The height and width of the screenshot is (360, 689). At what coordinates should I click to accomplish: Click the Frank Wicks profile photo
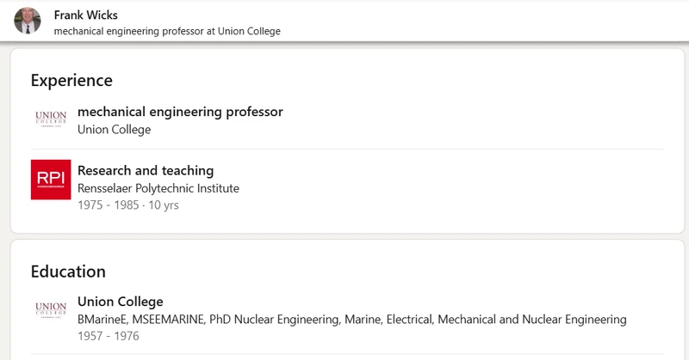[28, 21]
